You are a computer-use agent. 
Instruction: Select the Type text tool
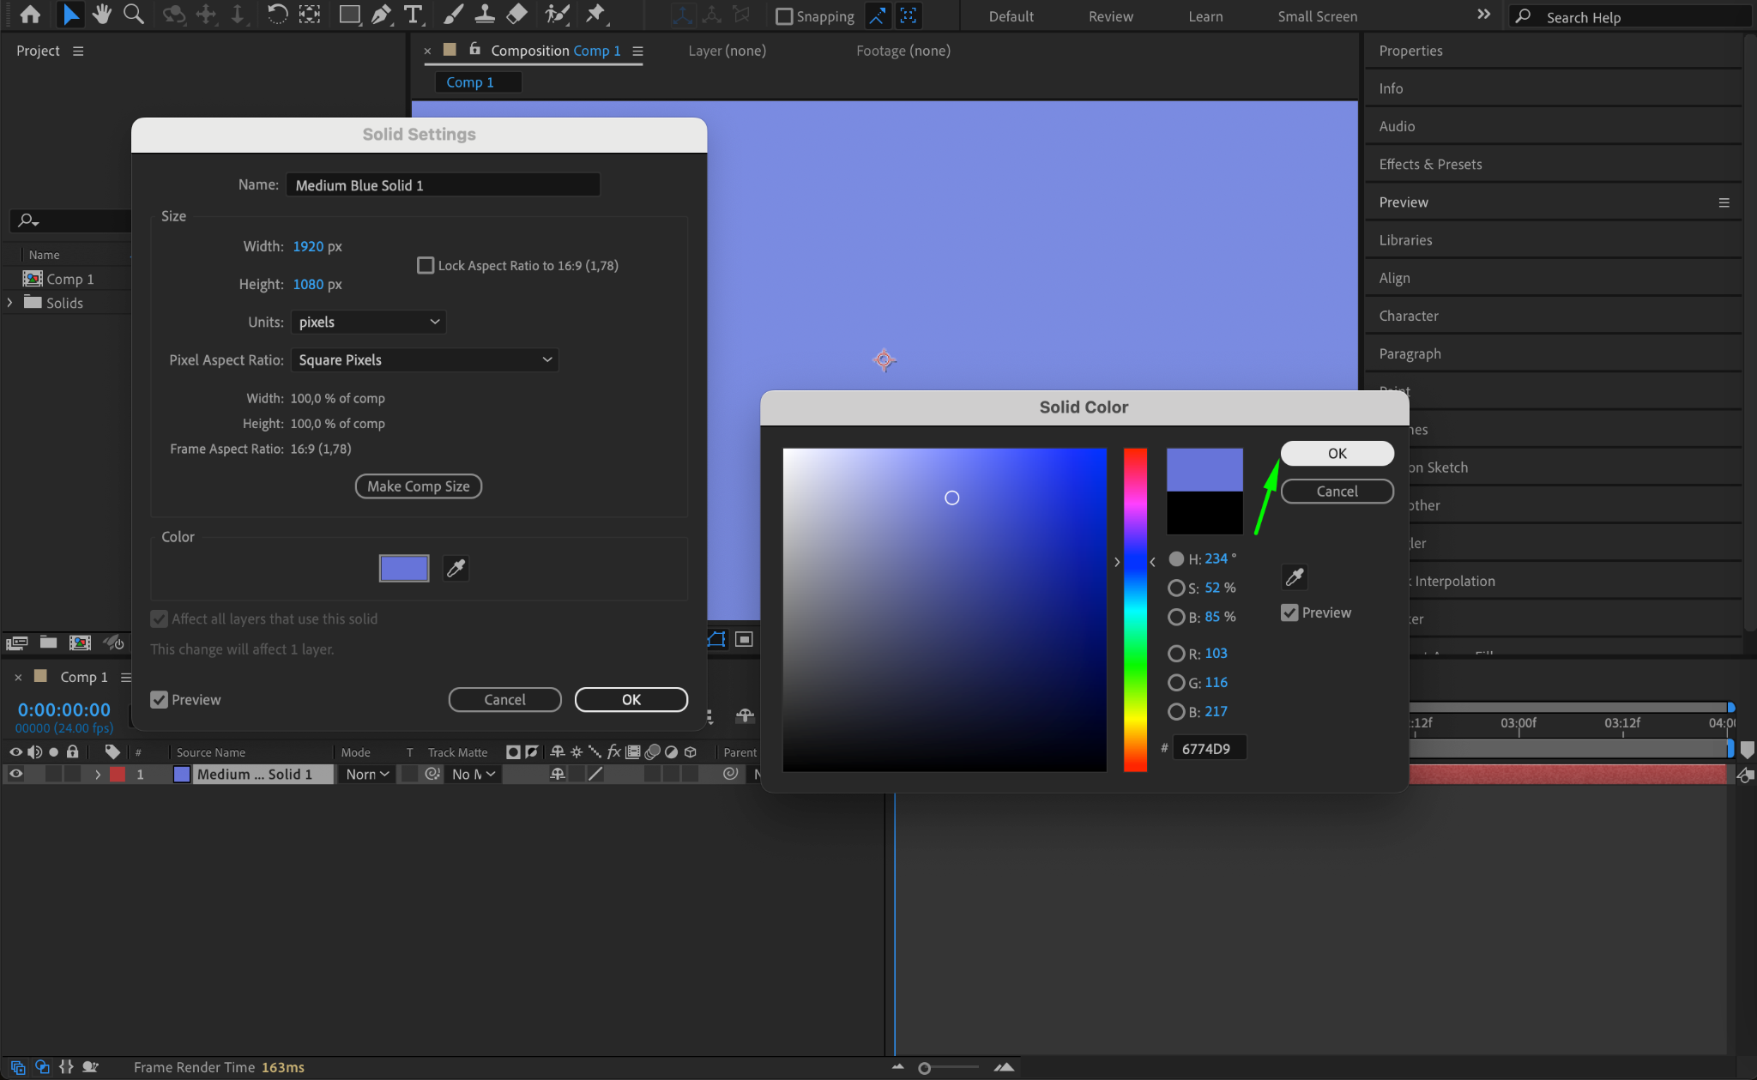click(x=413, y=15)
